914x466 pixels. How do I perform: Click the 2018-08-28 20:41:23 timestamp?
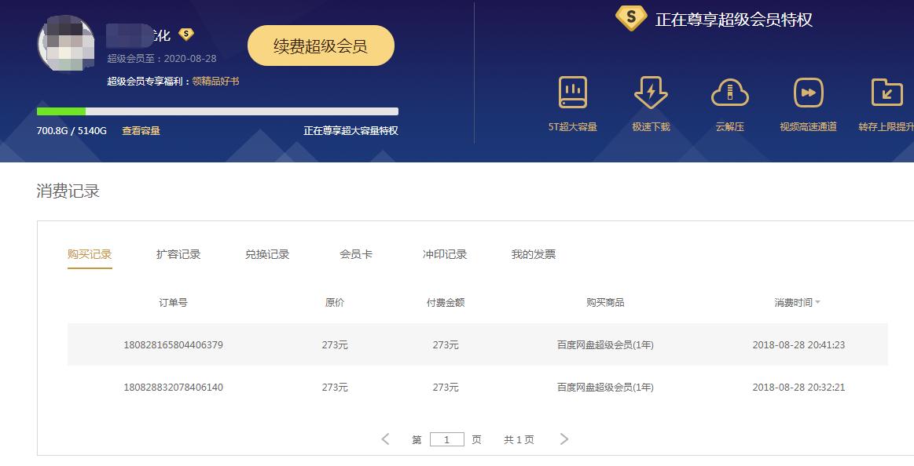[x=798, y=345]
